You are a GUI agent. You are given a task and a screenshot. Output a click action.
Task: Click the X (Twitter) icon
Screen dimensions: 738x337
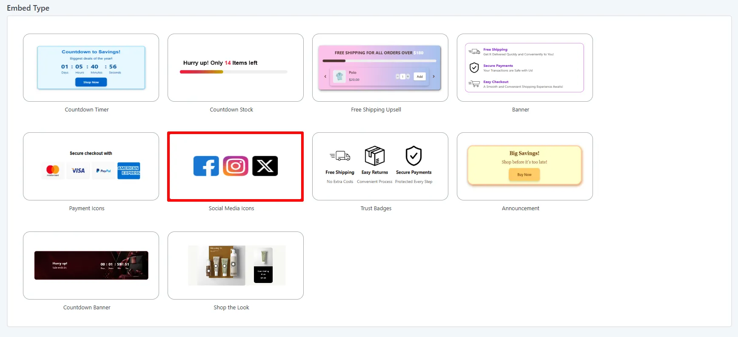point(265,166)
